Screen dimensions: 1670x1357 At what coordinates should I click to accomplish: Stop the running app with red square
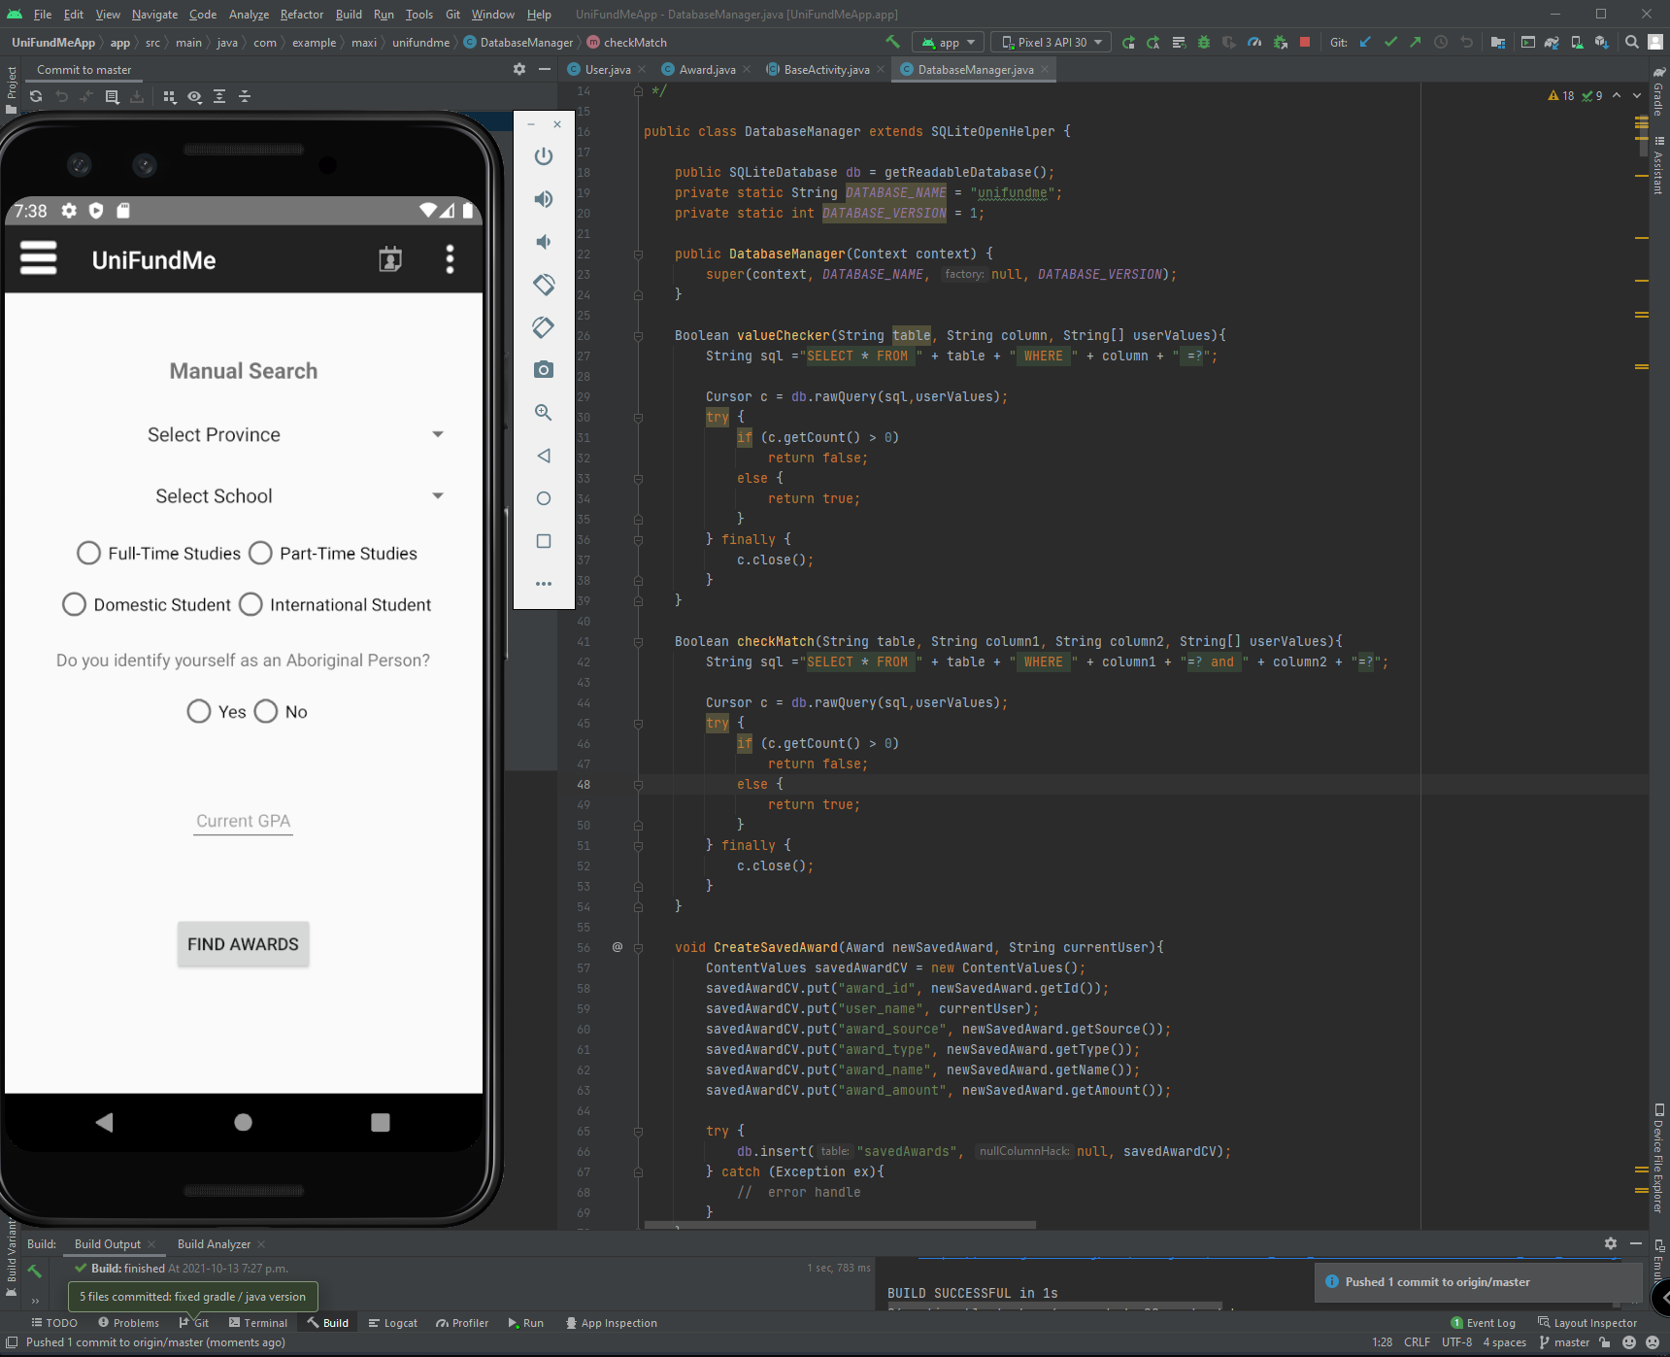click(x=1305, y=42)
